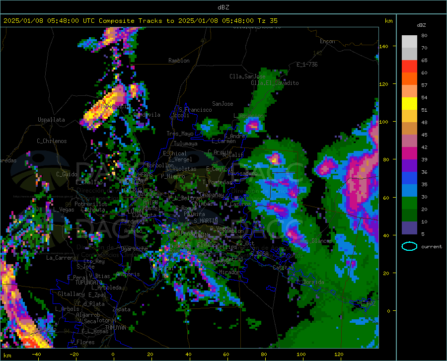Click the 'Tulumaya' map label
Image resolution: width=447 pixels, height=361 pixels.
pos(185,144)
